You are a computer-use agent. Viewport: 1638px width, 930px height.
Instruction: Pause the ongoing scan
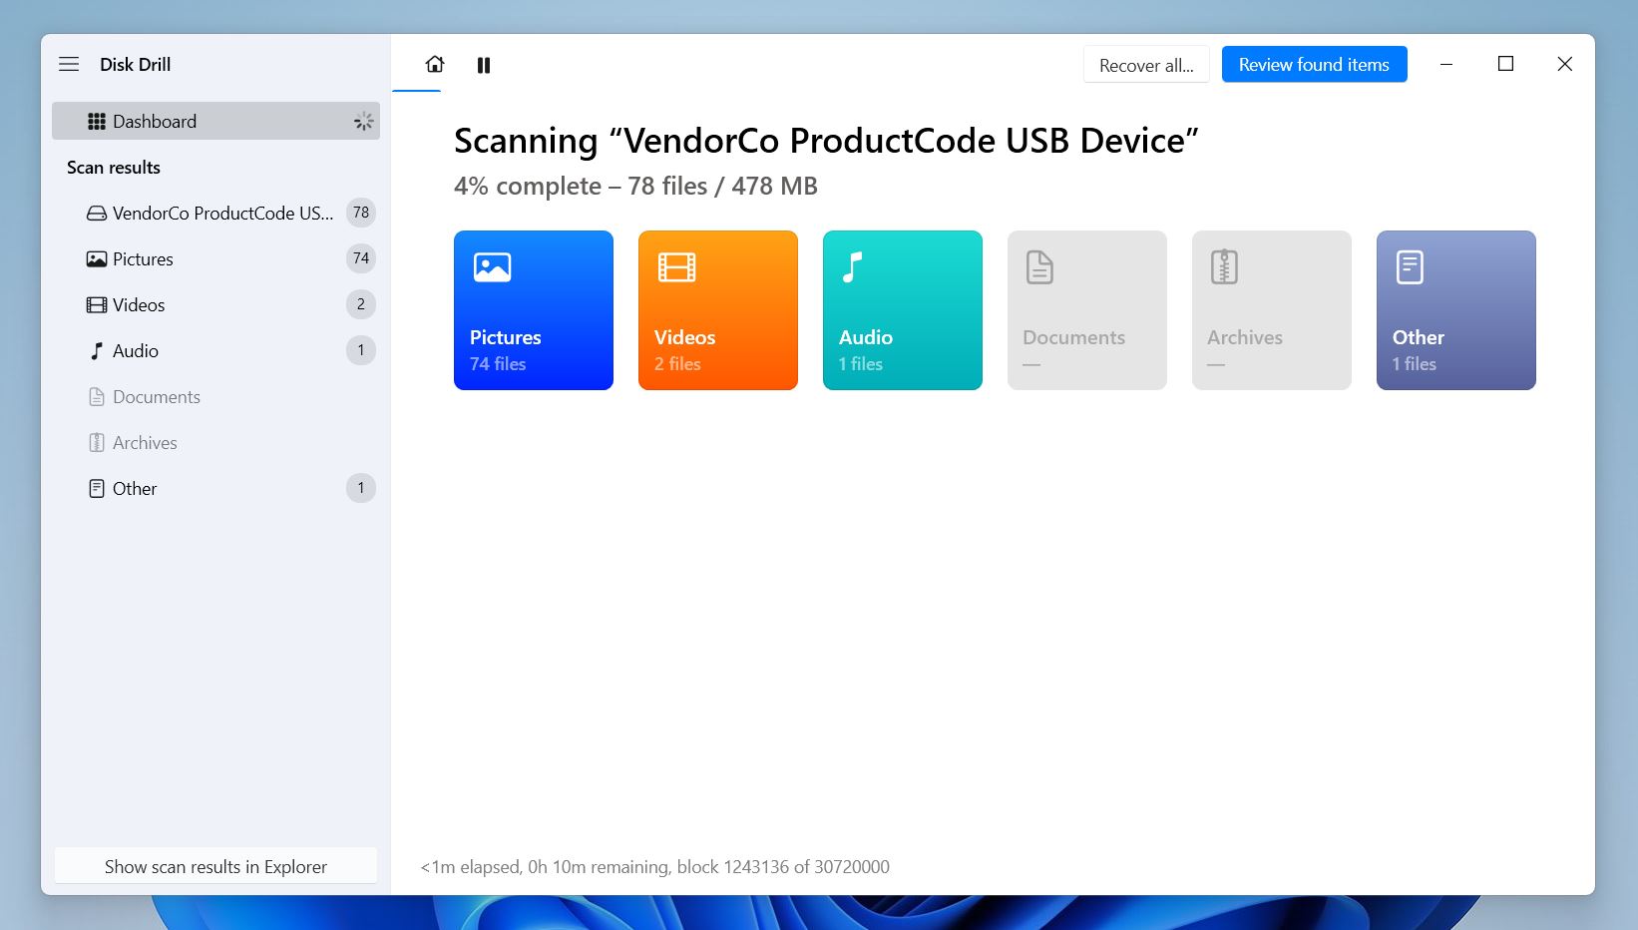(x=484, y=66)
